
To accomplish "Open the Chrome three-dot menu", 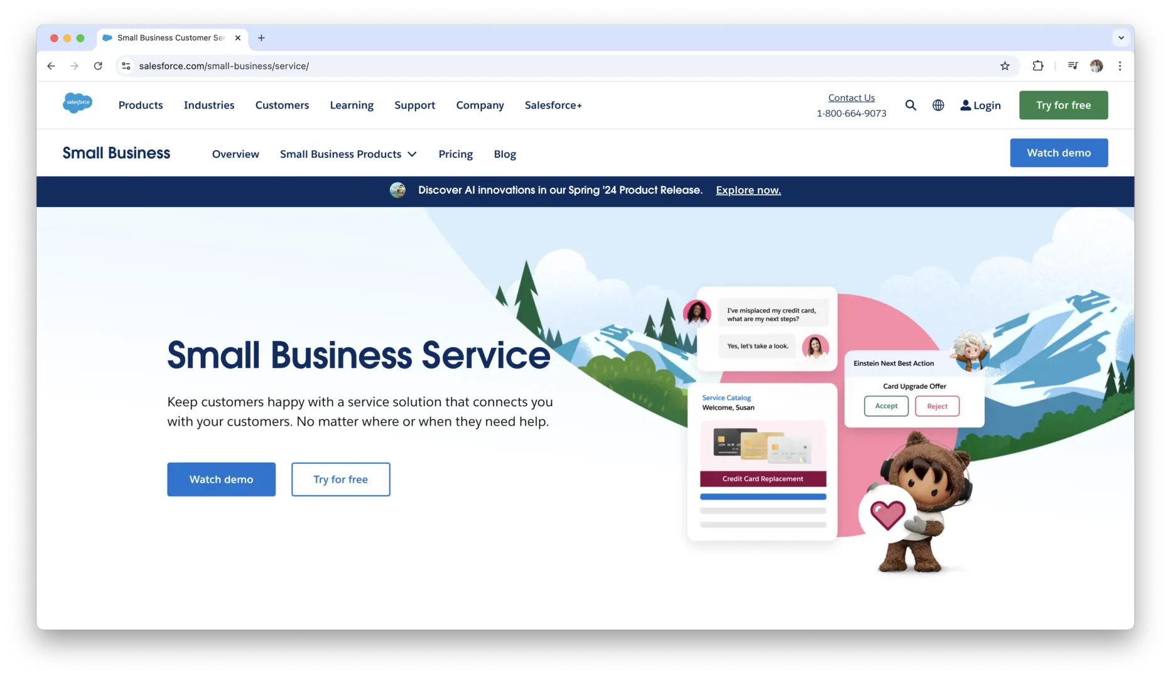I will [x=1120, y=66].
